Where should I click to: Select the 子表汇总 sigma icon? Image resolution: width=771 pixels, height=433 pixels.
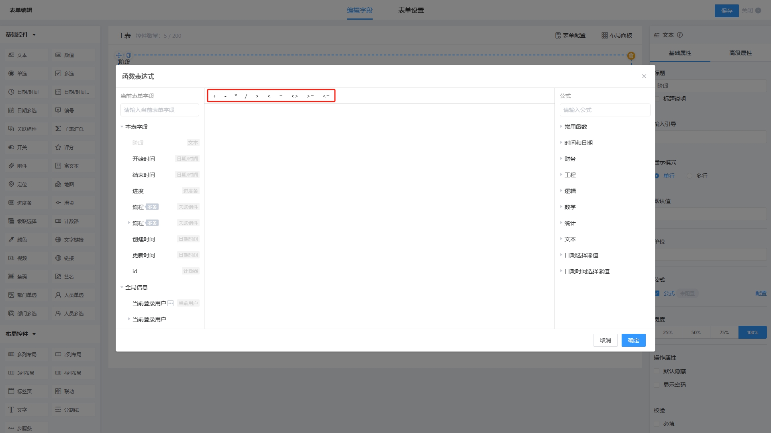tap(58, 129)
